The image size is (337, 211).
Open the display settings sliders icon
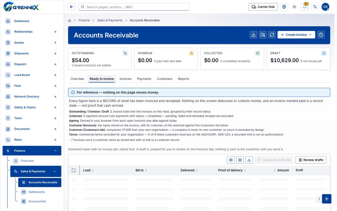(x=315, y=7)
